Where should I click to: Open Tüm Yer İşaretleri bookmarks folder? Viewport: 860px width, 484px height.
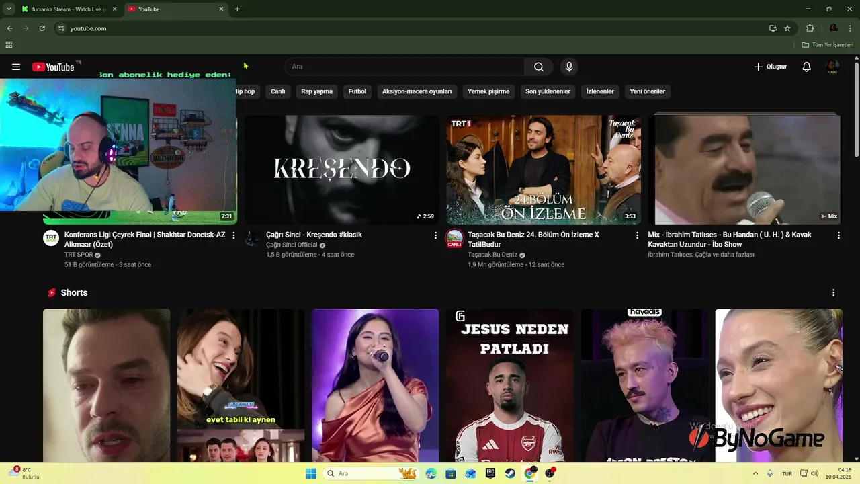[828, 45]
